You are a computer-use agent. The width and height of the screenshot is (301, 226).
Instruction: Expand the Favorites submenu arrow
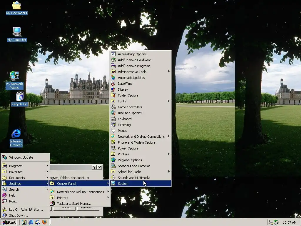click(x=47, y=172)
